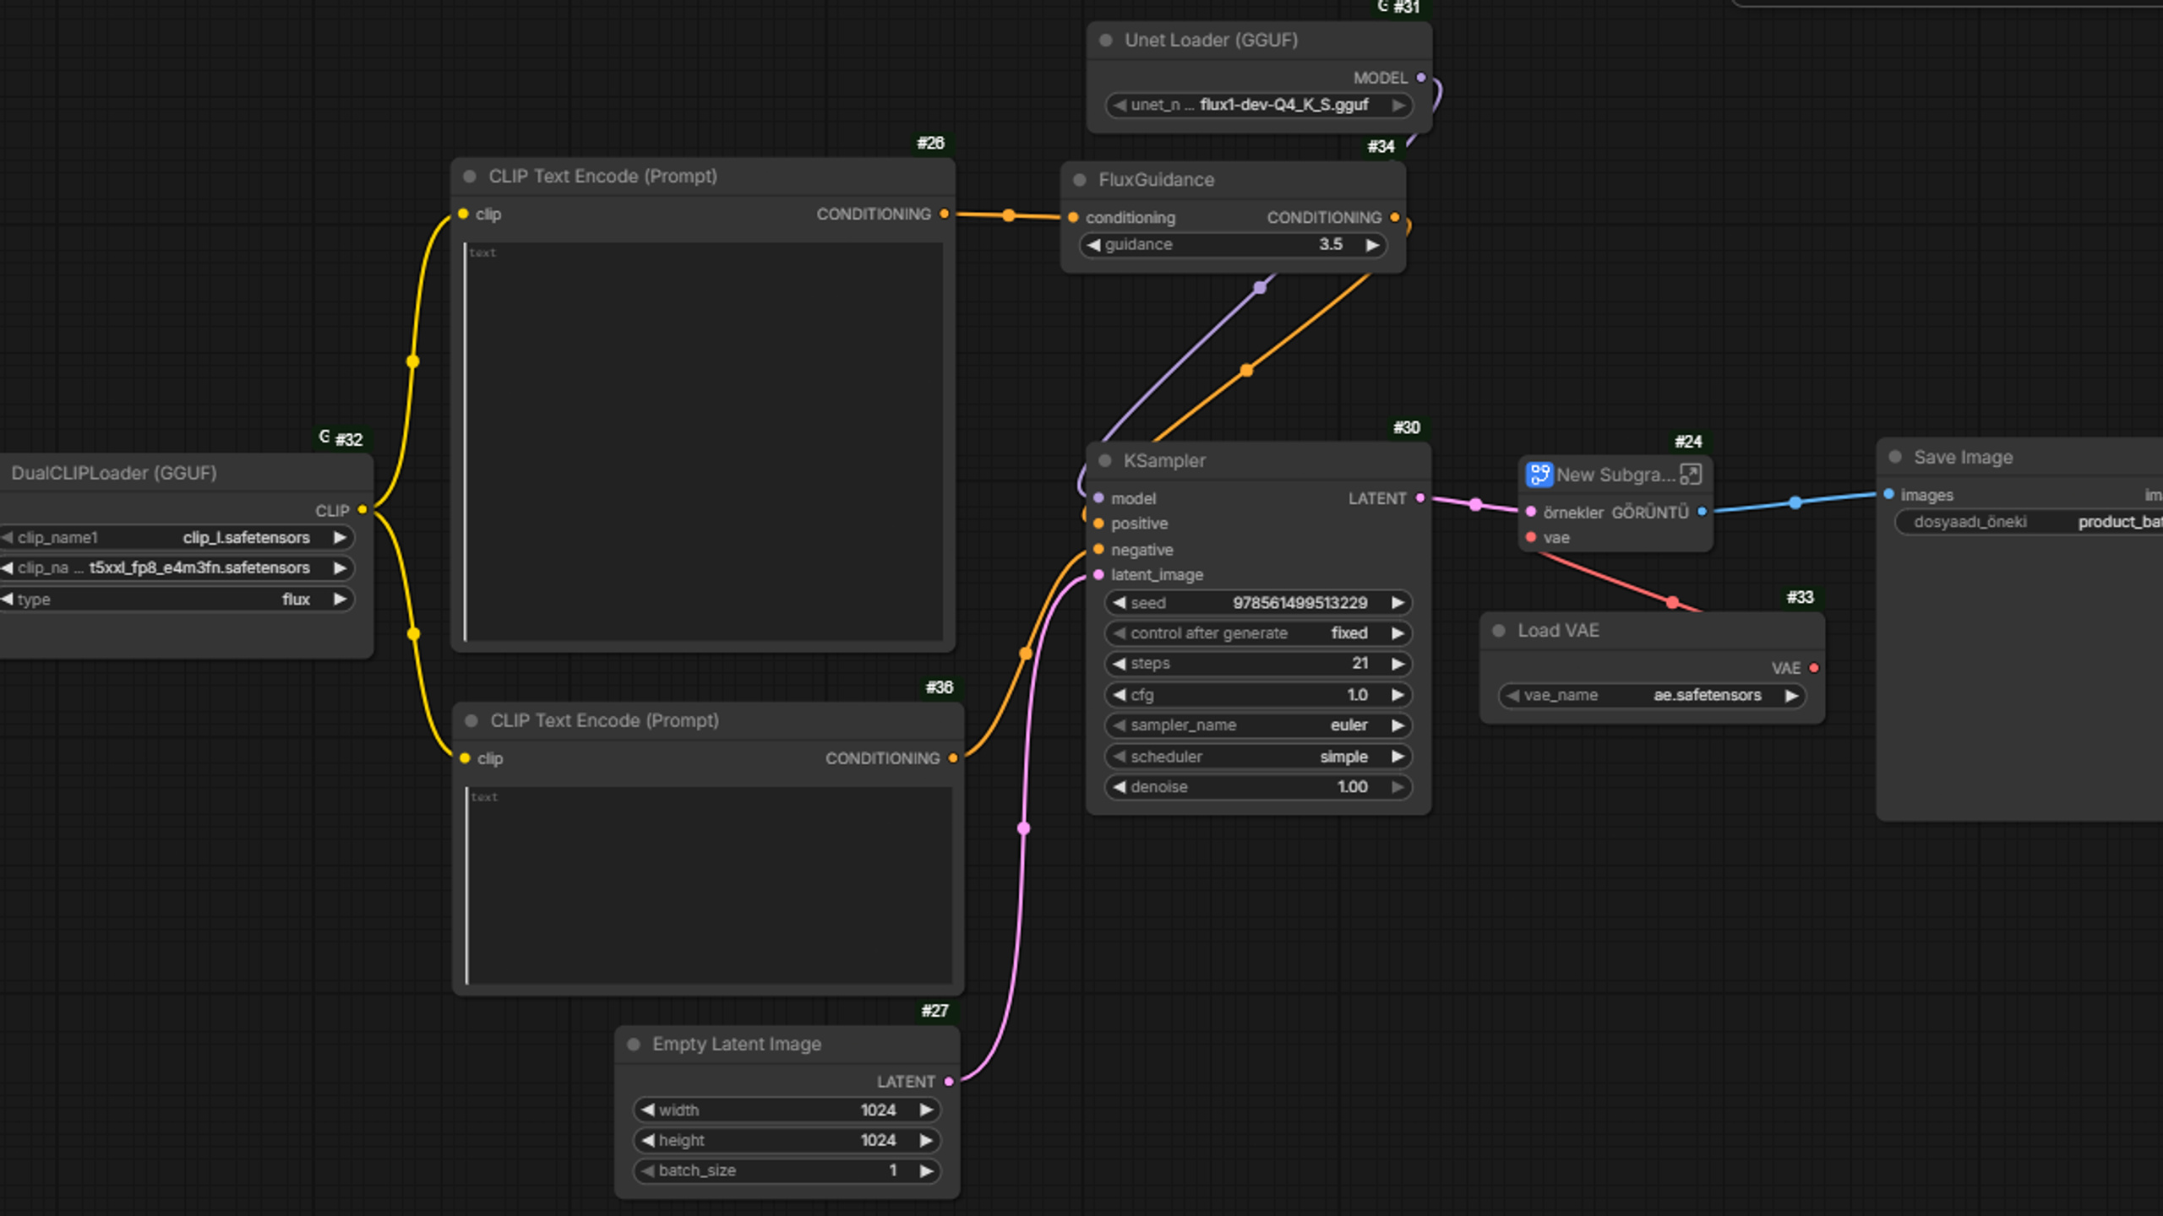Increase the width value in Empty Latent Image

tap(926, 1110)
